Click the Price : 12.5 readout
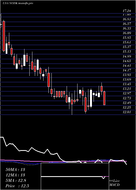Screen dimensions: 136x190 click(x=17, y=186)
